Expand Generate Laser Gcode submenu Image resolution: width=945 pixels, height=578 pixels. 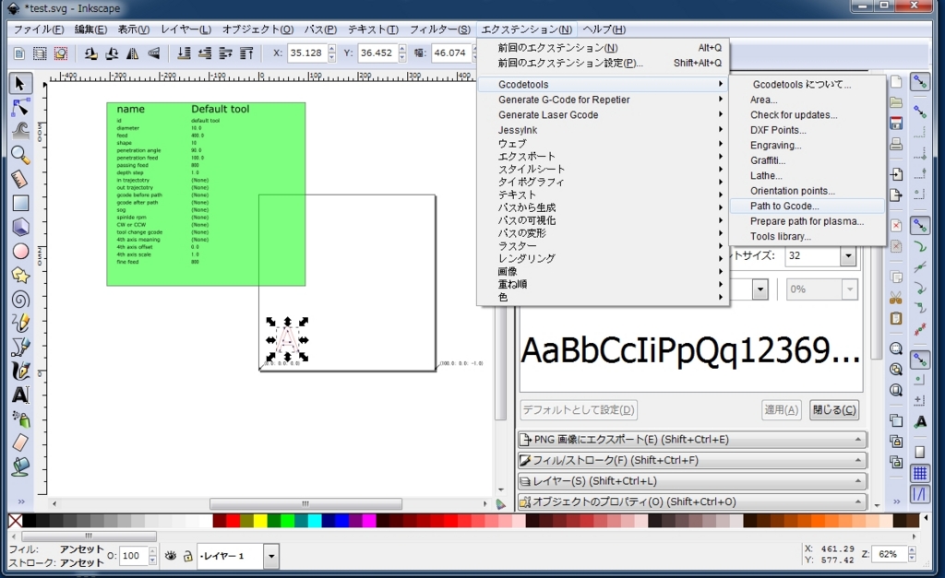tap(603, 115)
